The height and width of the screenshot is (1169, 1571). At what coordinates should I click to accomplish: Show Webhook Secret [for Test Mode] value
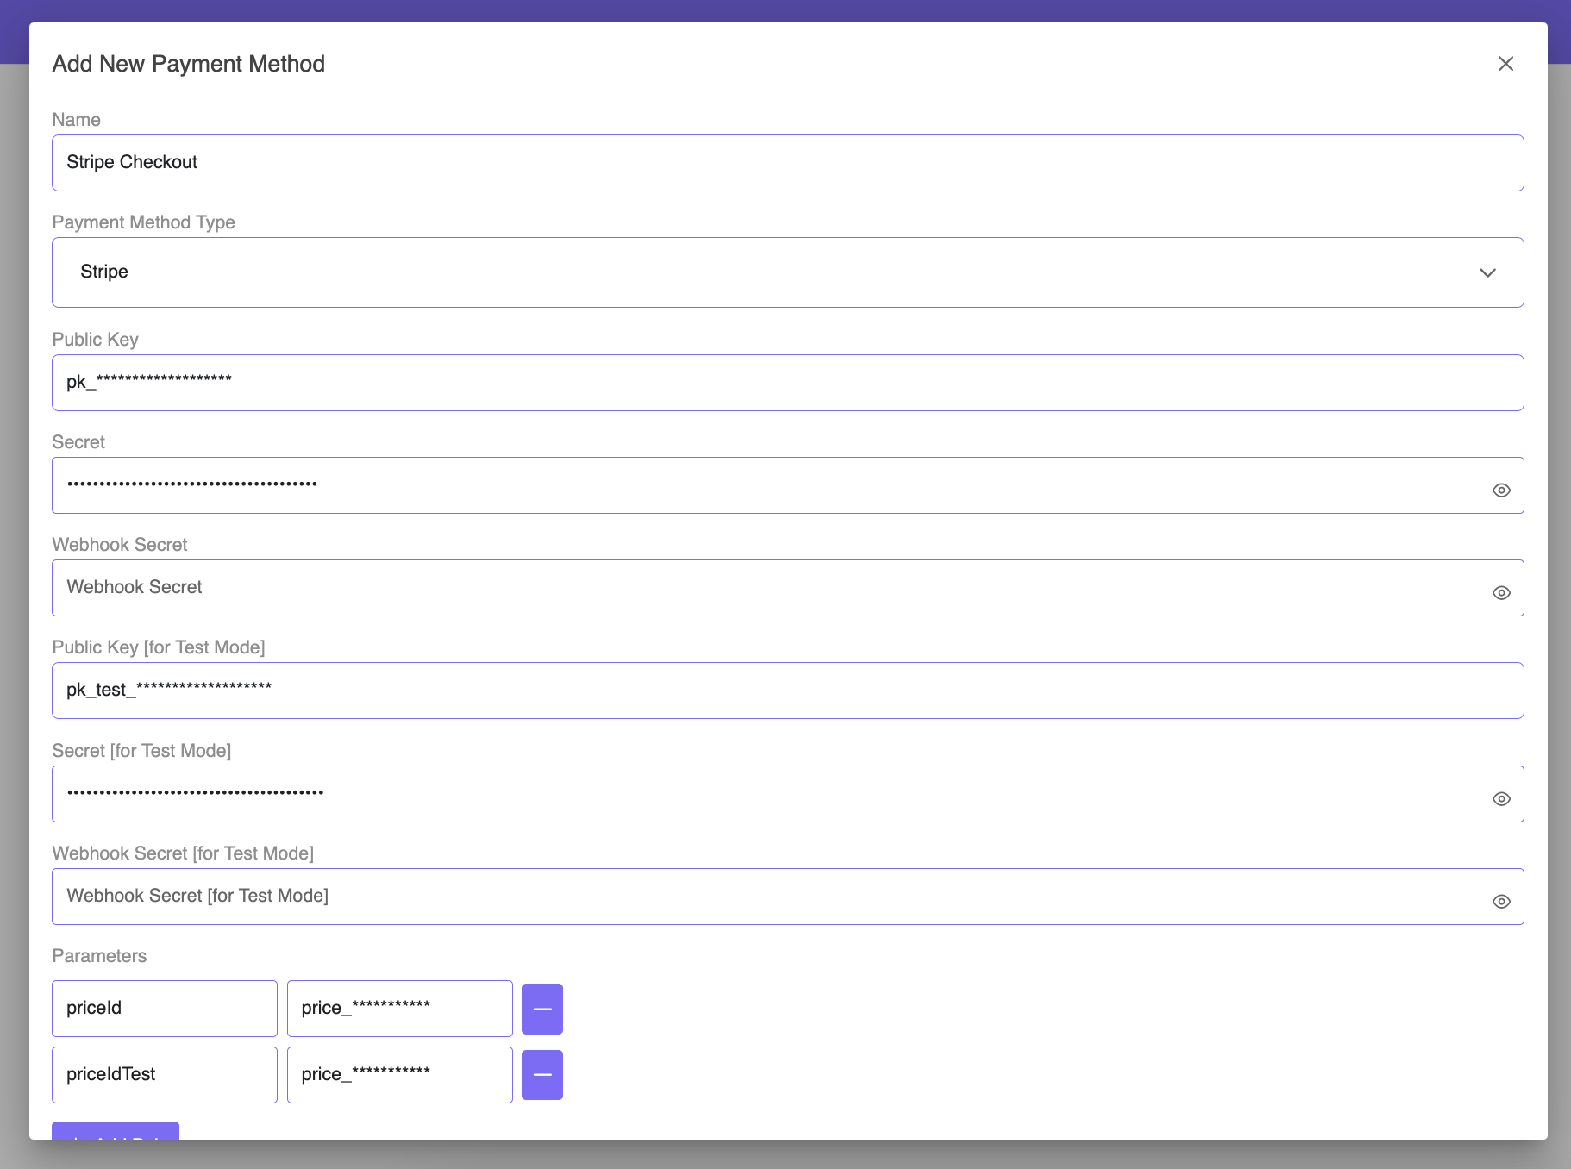[x=1500, y=900]
